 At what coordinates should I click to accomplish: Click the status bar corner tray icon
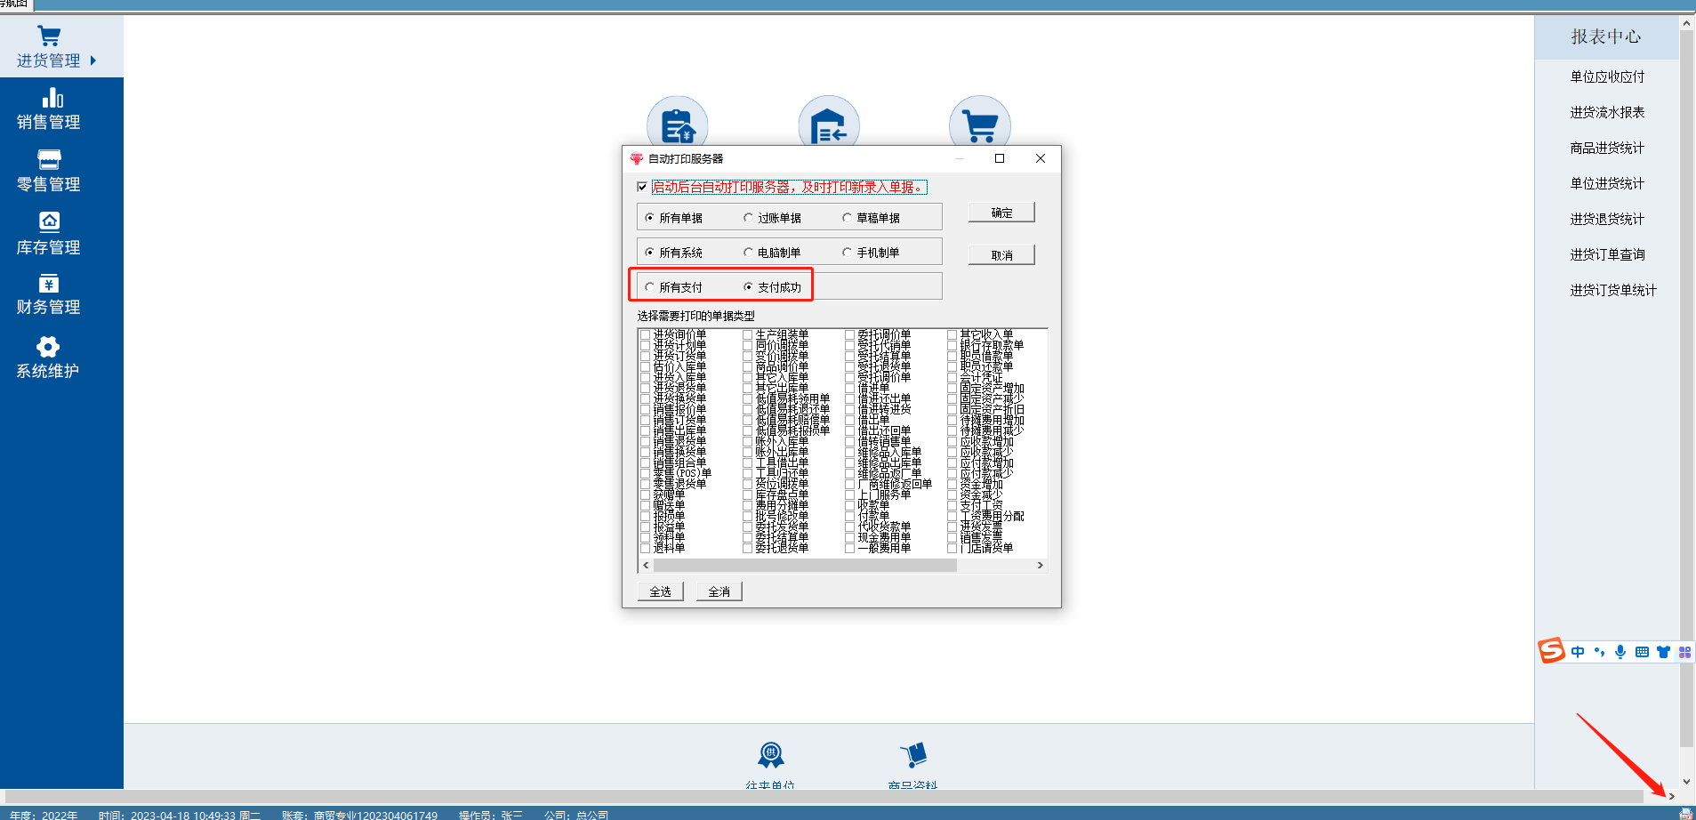[1685, 814]
